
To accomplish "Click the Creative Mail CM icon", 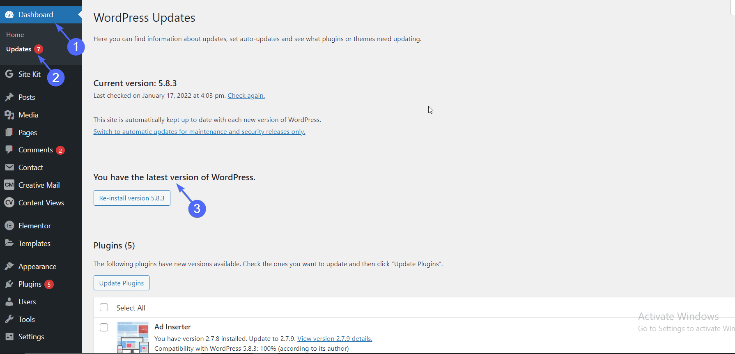I will [x=9, y=185].
